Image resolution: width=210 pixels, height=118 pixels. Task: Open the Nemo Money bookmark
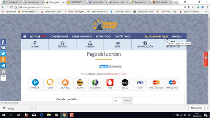[98, 12]
